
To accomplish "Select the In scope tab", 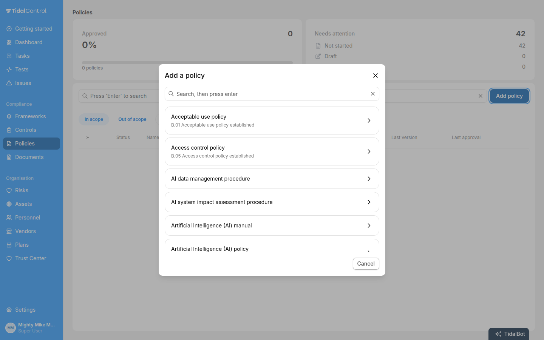I will pyautogui.click(x=94, y=119).
